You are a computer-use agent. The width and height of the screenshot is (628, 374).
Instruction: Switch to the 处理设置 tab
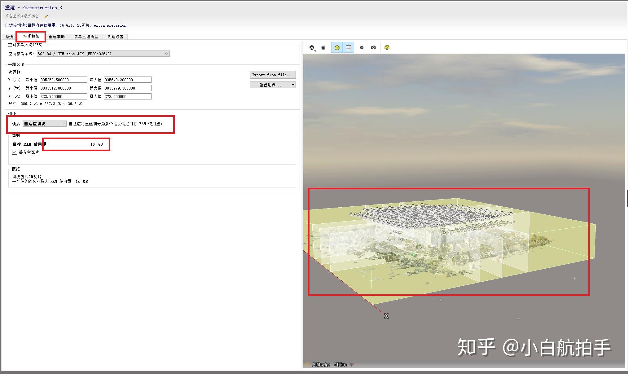coord(116,37)
